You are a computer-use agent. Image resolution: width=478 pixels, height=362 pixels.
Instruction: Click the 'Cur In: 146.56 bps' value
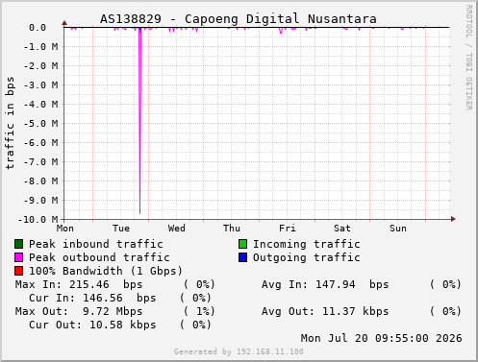coord(92,298)
